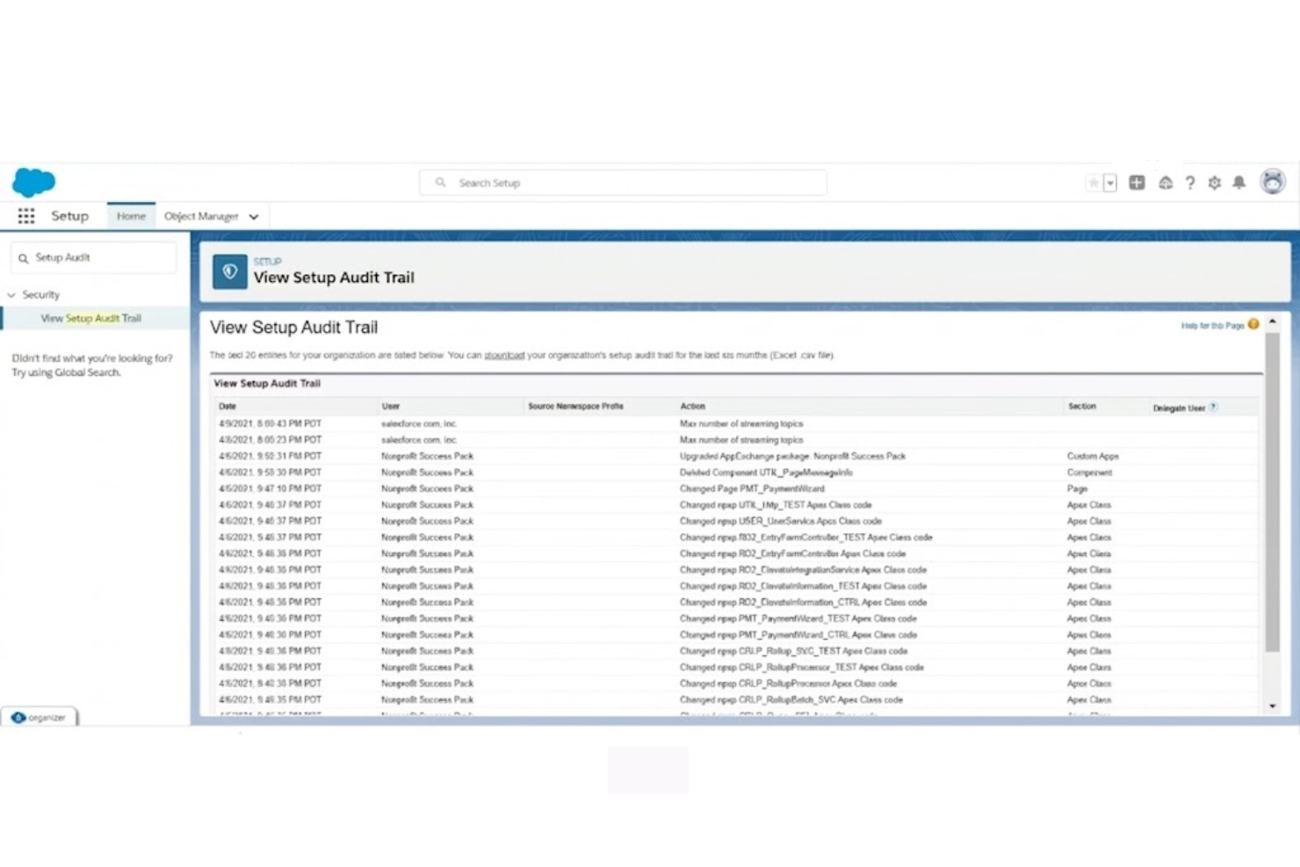The width and height of the screenshot is (1300, 867).
Task: Click the download link in the description
Action: click(x=503, y=355)
